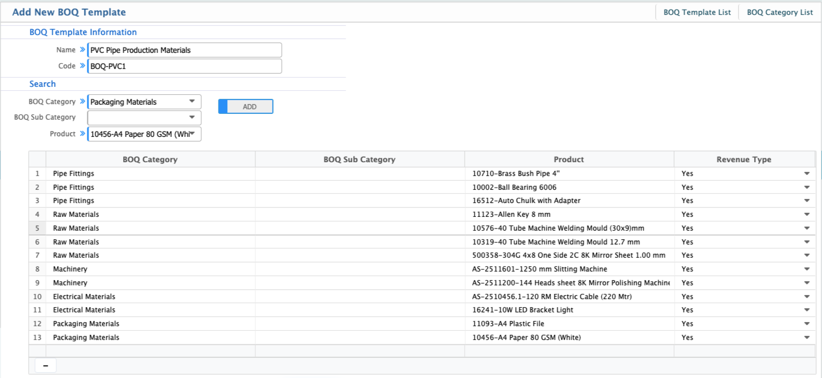Select product cell 11123-Allen Key 8 mm

pos(569,215)
